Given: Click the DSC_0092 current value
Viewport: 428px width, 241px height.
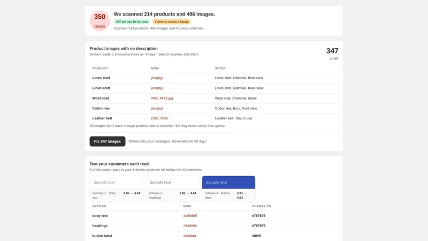Looking at the screenshot, I should [159, 118].
